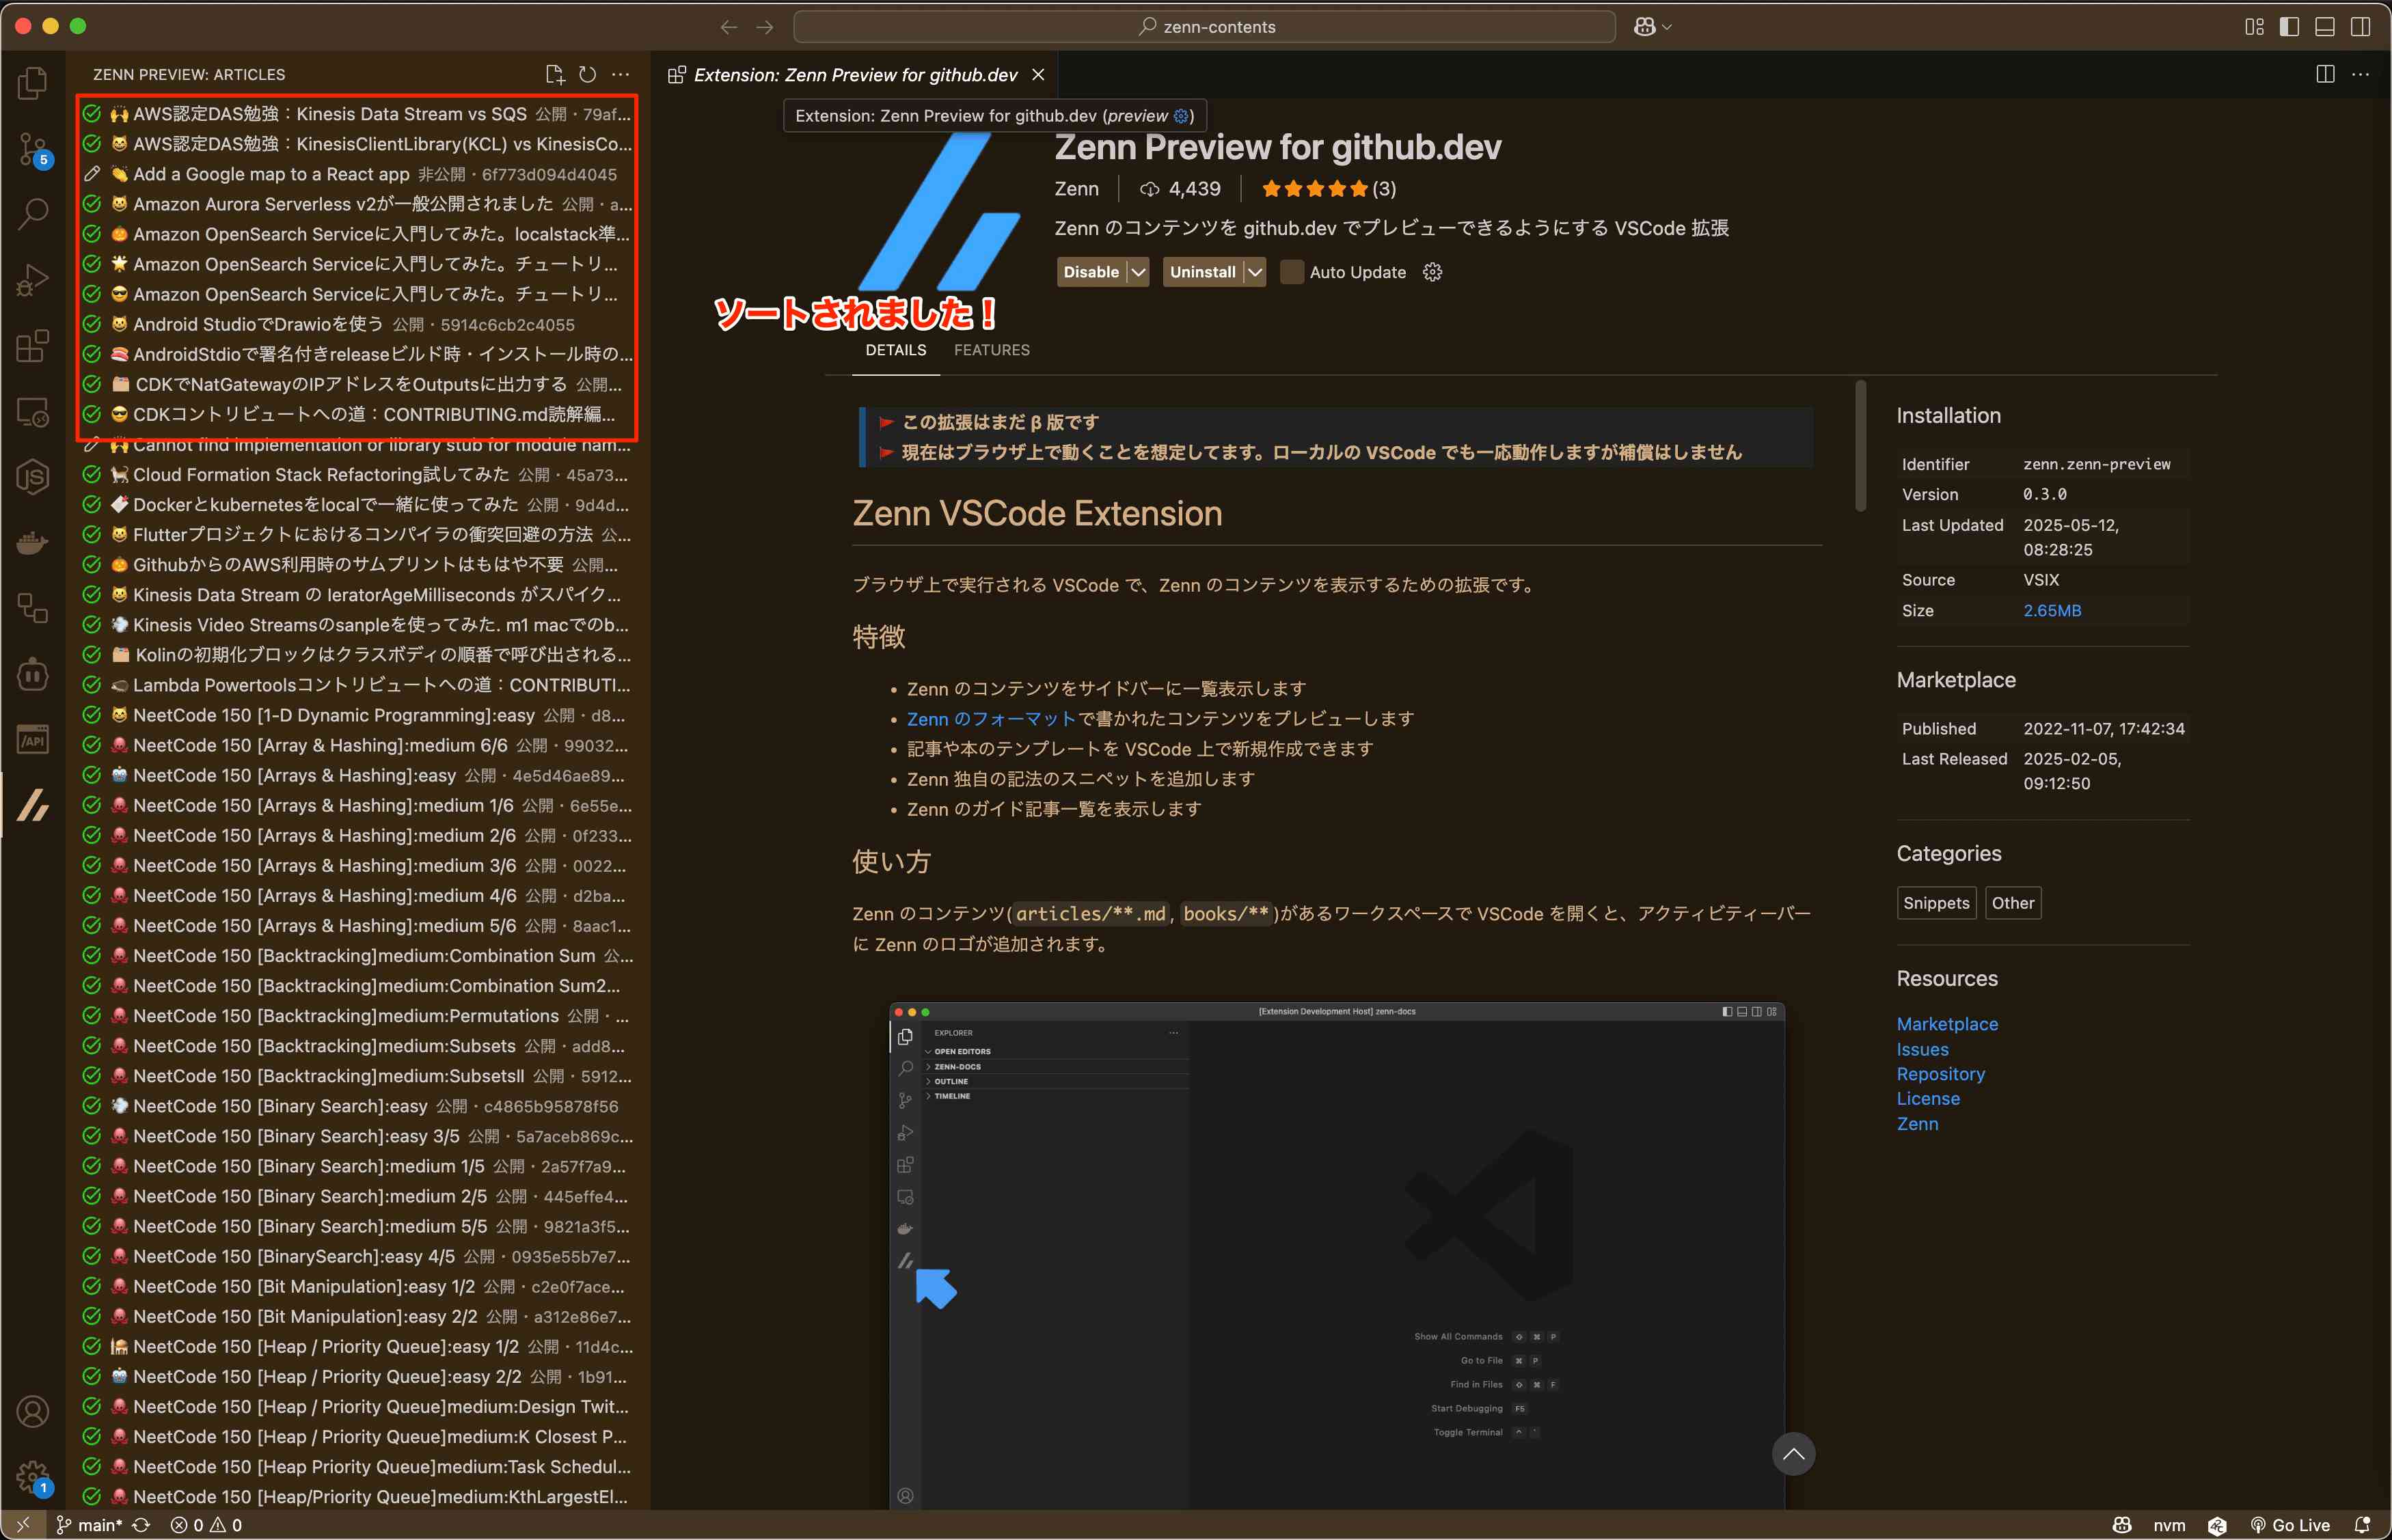2392x1540 pixels.
Task: Click the scroll-to-top round arrow button
Action: 1793,1454
